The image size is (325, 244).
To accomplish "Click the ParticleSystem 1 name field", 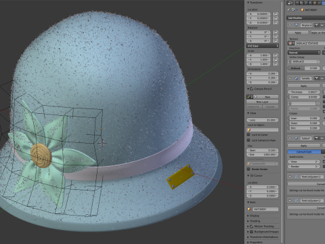I will 312,177.
